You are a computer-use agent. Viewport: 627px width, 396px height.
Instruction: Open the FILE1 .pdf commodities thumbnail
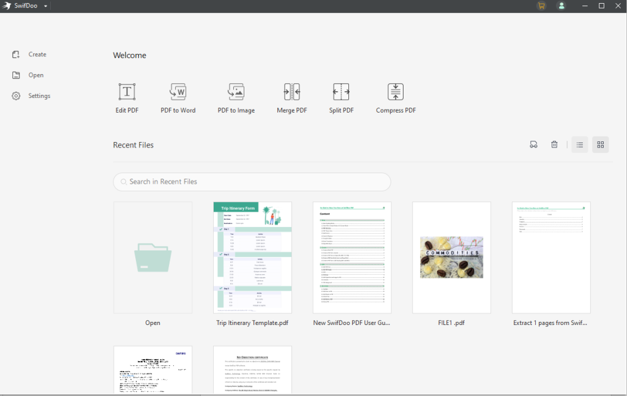(x=451, y=257)
